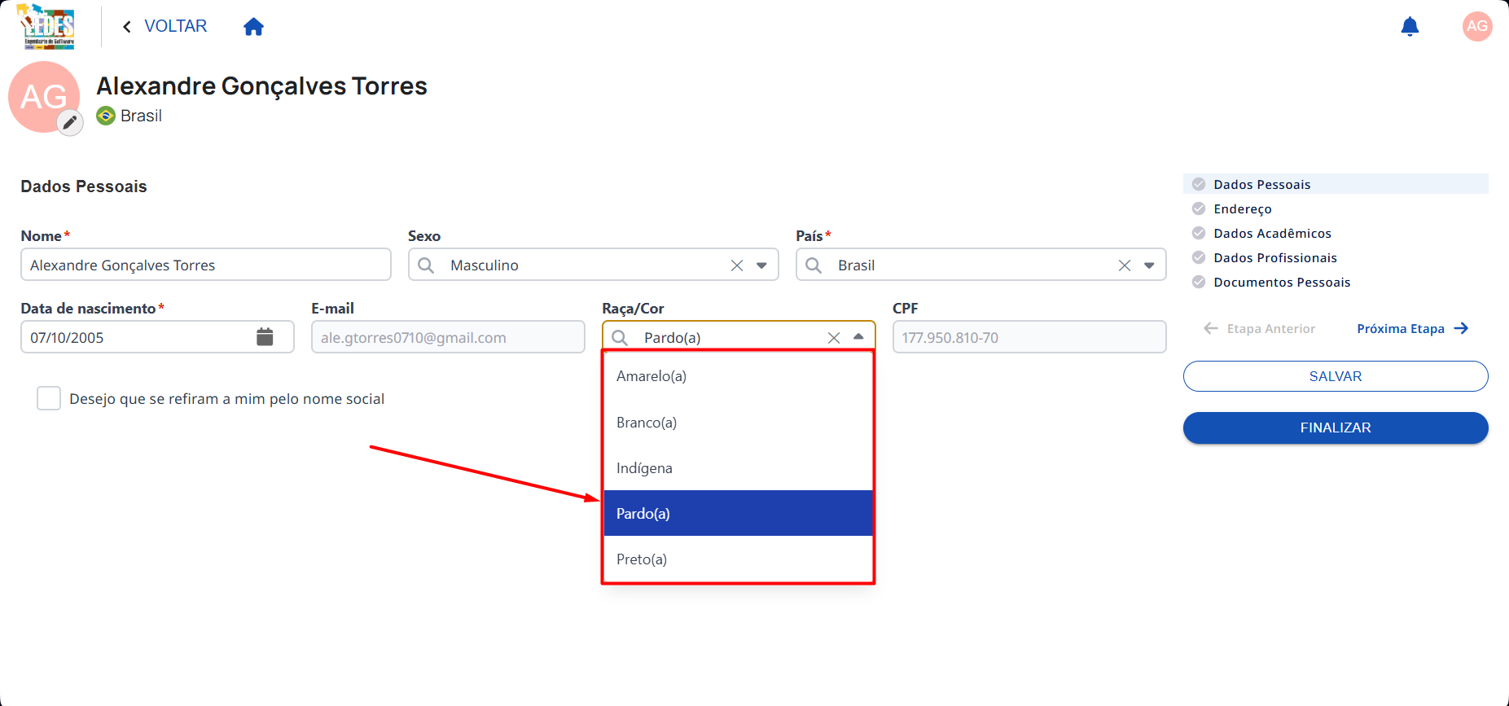Click the SALVAR button

pyautogui.click(x=1335, y=376)
